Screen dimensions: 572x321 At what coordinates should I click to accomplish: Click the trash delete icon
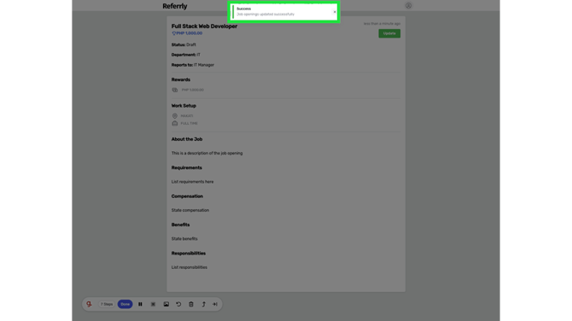click(x=191, y=304)
